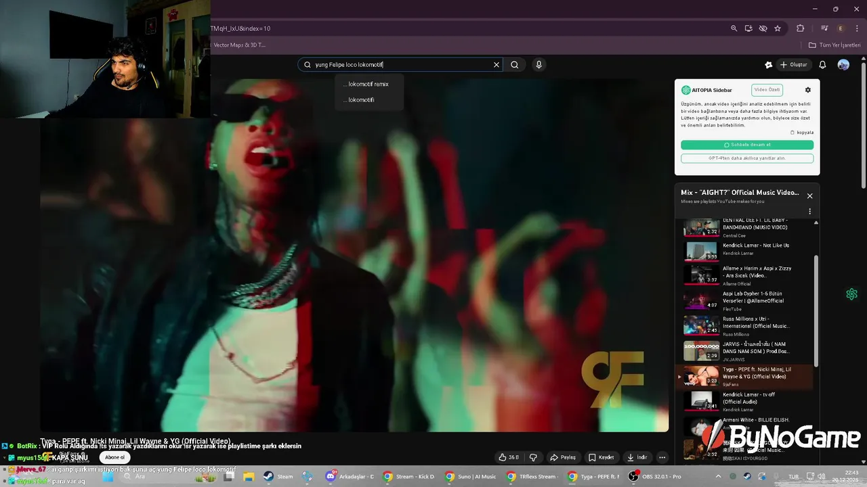
Task: Open Steam from the taskbar
Action: click(x=278, y=476)
